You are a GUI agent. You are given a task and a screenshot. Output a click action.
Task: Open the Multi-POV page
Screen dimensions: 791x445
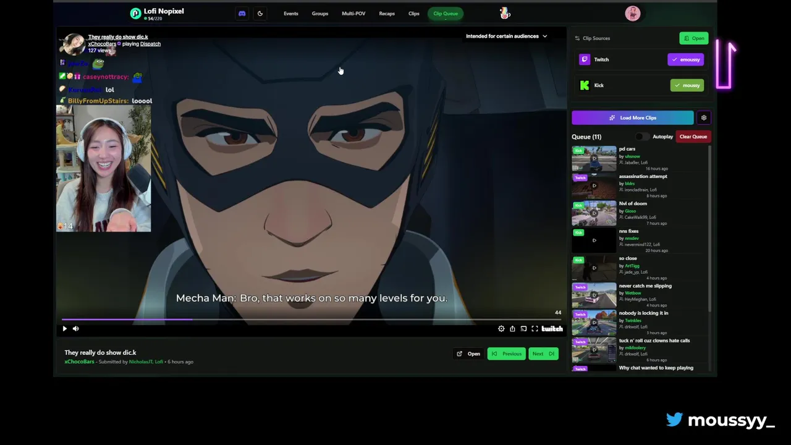(353, 14)
